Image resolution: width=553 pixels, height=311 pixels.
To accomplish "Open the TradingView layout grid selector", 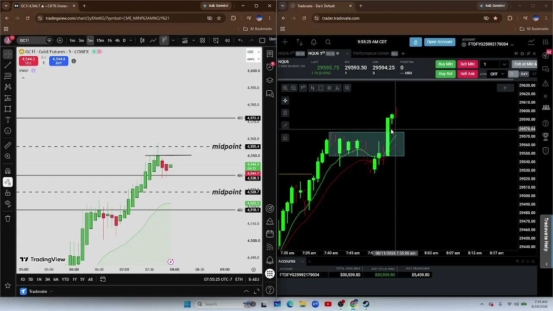I will (x=202, y=41).
